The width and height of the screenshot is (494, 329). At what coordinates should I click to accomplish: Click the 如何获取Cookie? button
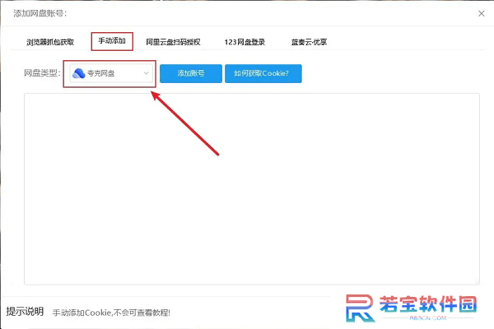coord(263,74)
